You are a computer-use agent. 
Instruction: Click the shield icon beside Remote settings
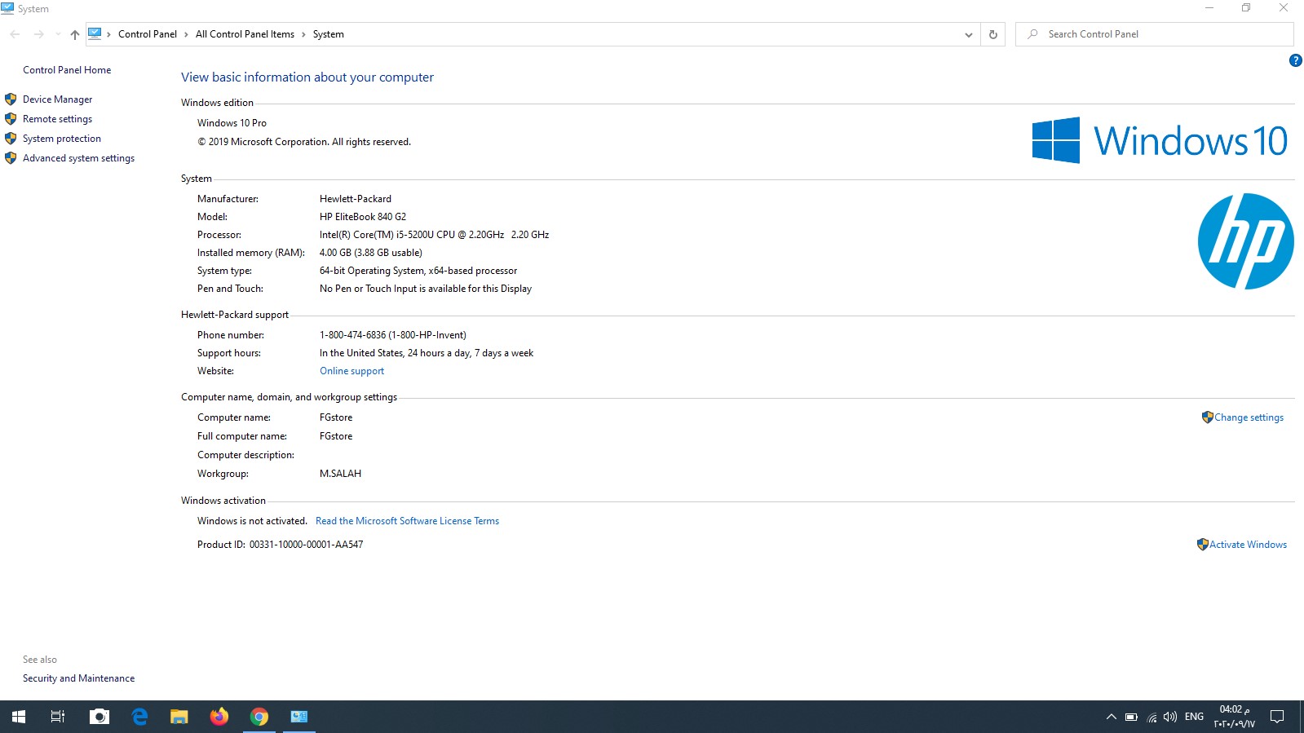click(11, 119)
